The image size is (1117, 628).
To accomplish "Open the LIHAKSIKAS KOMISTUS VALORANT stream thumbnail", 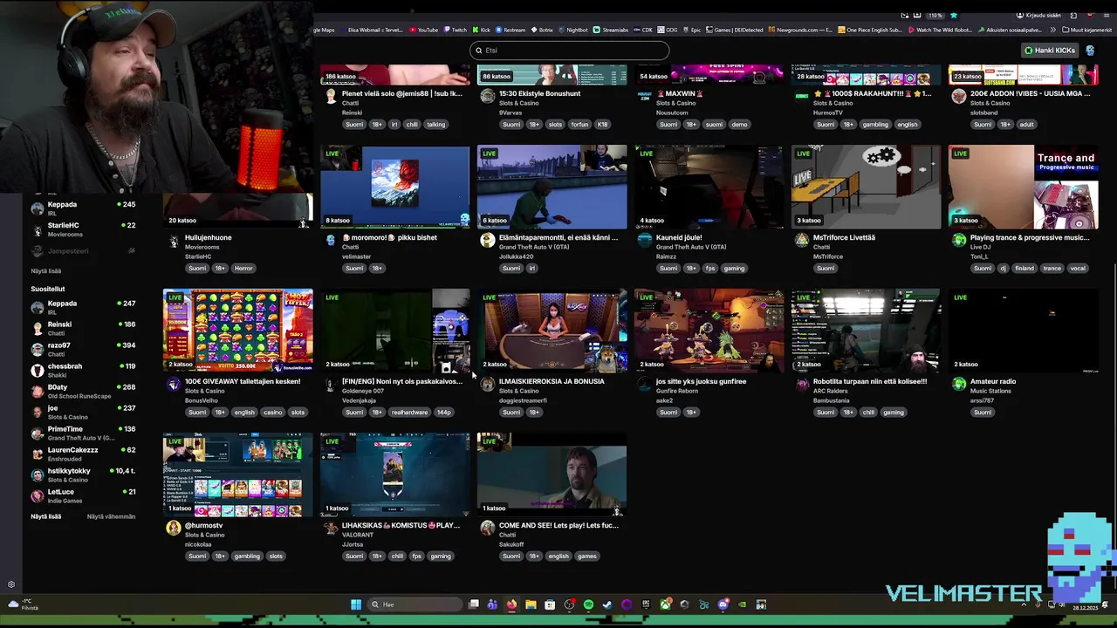I will point(394,474).
